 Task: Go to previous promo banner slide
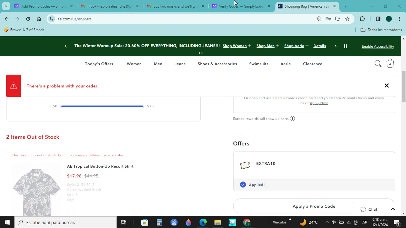66,46
